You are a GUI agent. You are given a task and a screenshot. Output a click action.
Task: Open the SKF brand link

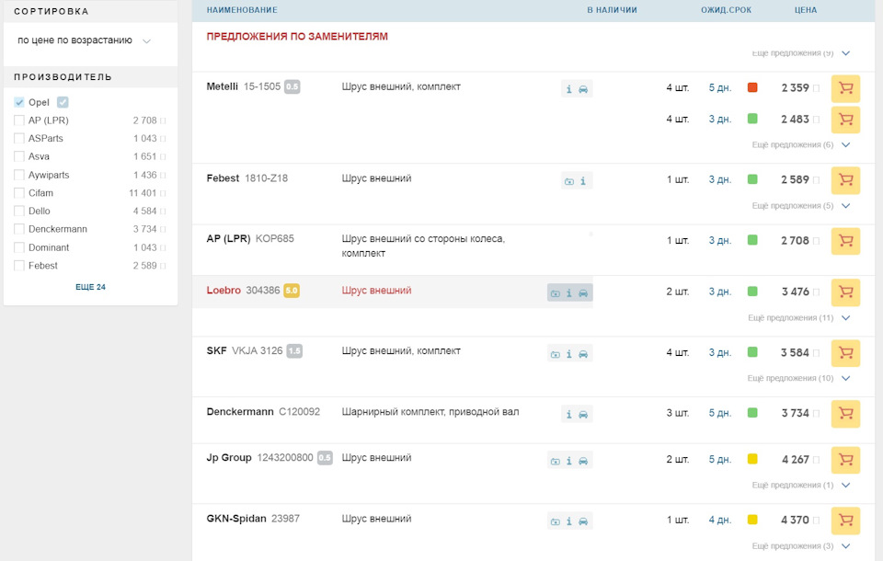(x=217, y=351)
